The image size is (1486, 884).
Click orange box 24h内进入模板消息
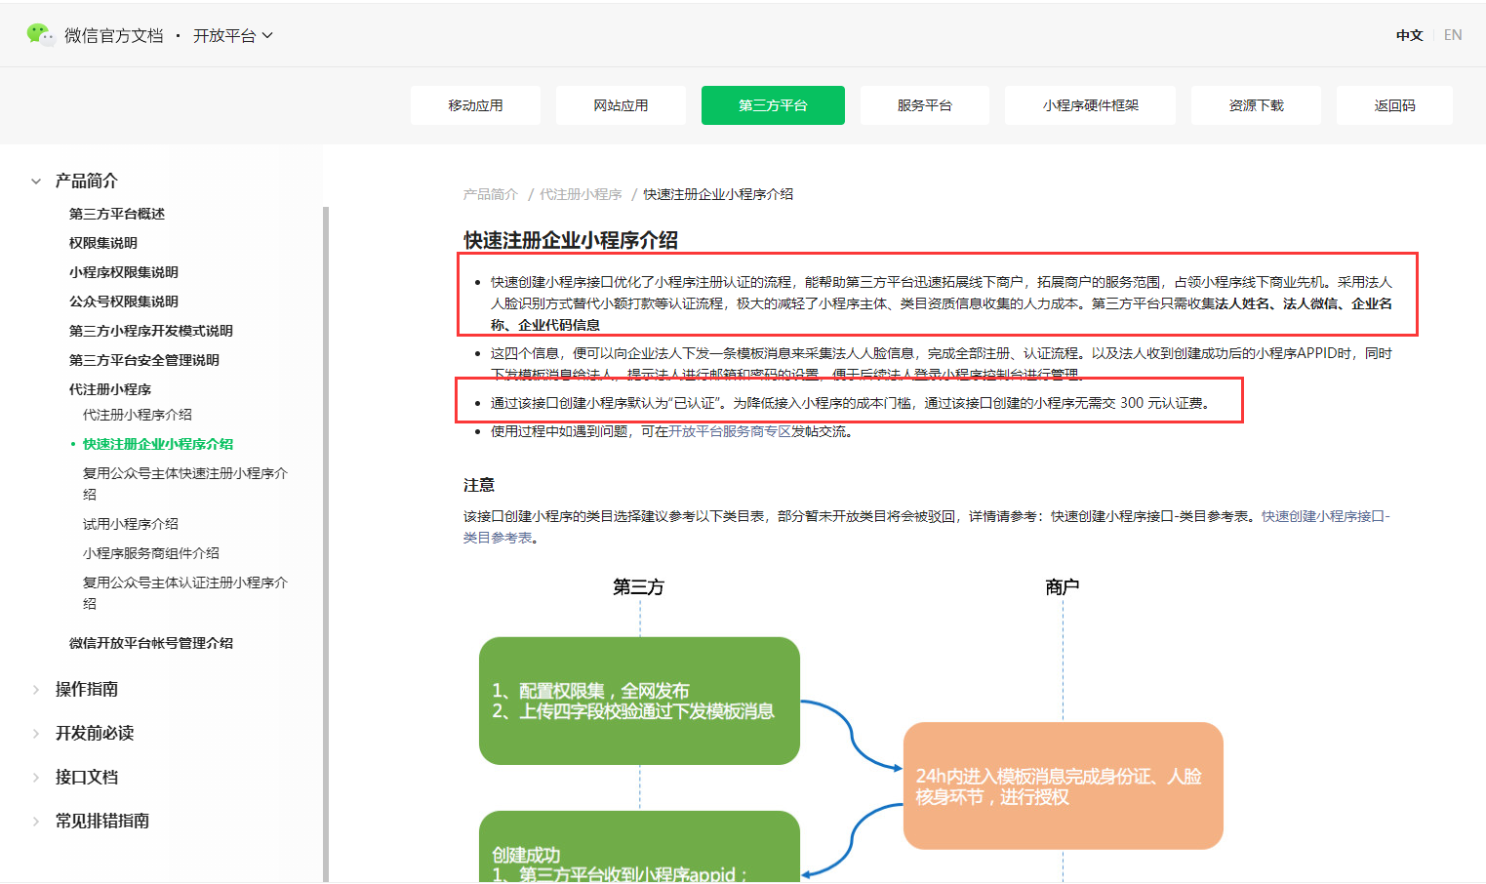click(1063, 785)
